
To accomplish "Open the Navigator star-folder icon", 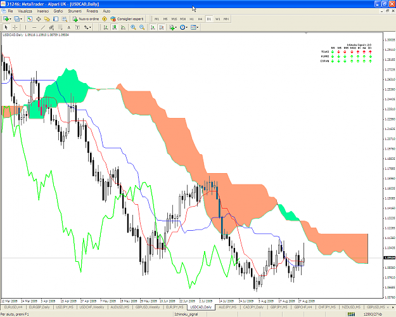I will [x=47, y=19].
